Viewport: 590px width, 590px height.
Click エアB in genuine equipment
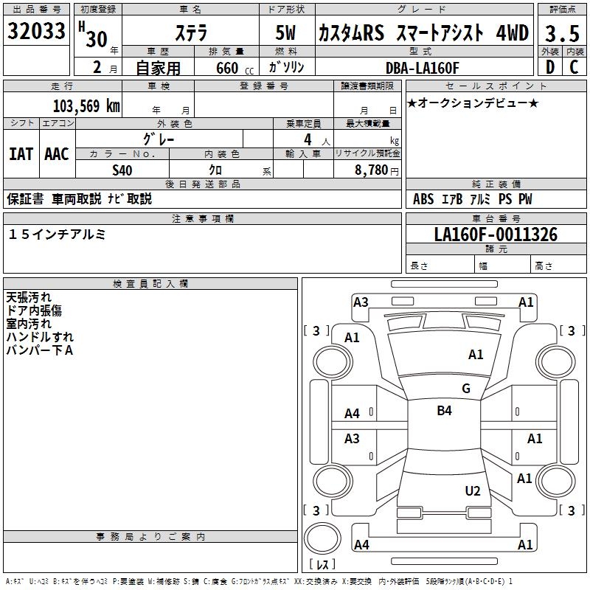[x=451, y=199]
